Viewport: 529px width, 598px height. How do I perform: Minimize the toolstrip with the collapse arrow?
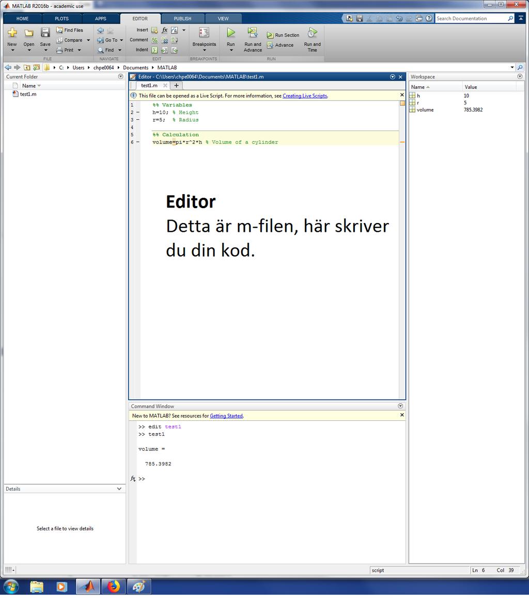pyautogui.click(x=521, y=18)
